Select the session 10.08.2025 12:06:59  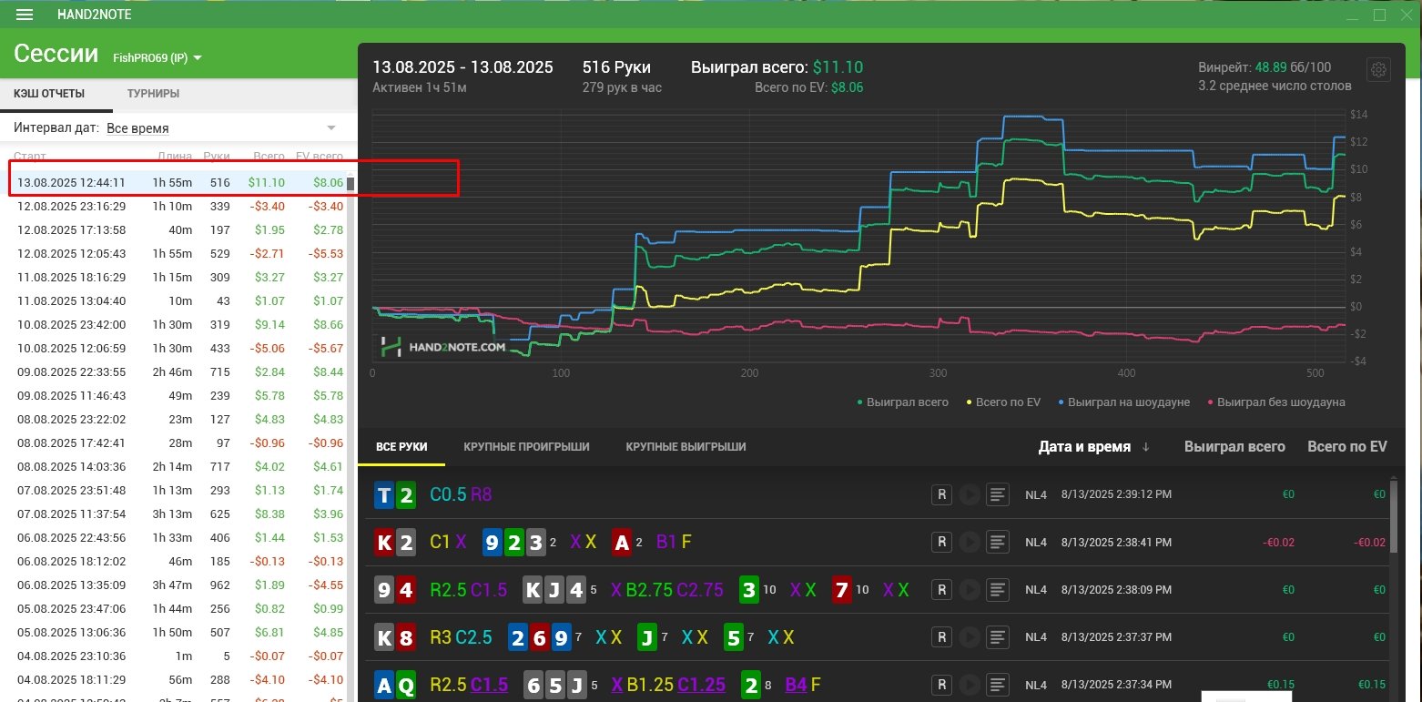(178, 348)
